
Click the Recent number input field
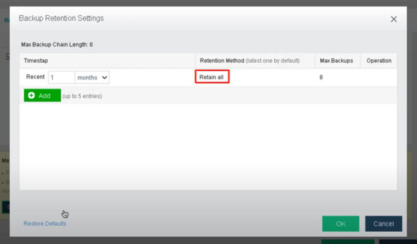coord(61,77)
